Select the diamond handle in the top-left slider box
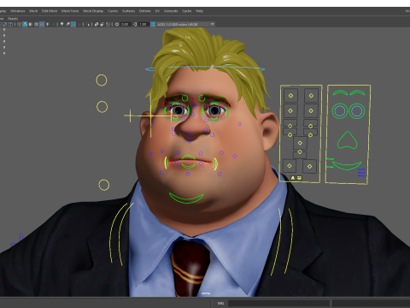This screenshot has width=410, height=308. click(x=290, y=96)
